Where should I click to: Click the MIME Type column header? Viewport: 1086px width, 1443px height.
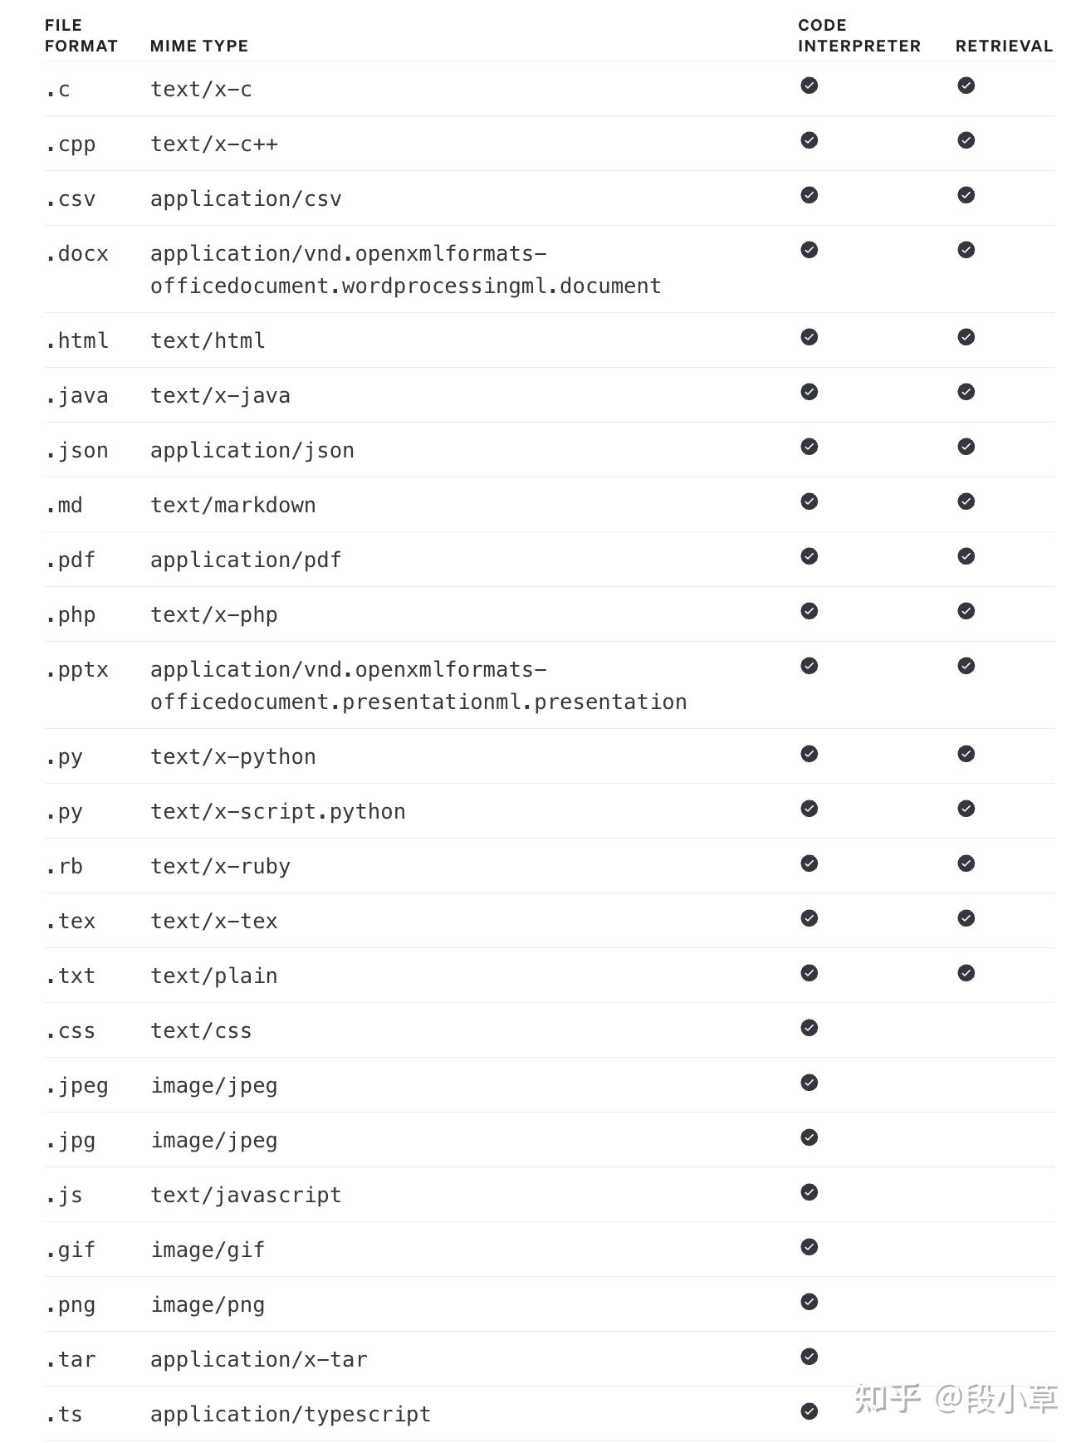pyautogui.click(x=199, y=46)
